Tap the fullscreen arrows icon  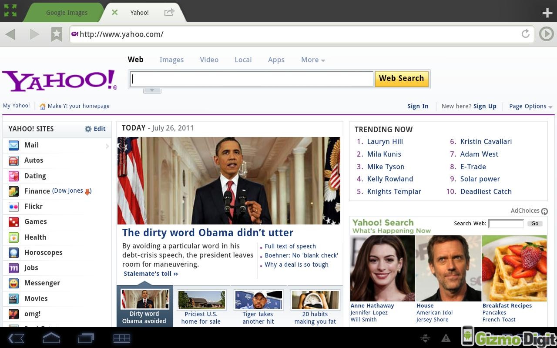[x=10, y=10]
